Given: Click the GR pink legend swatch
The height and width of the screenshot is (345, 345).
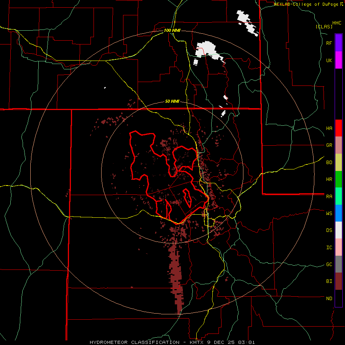Looking at the screenshot, I should click(x=338, y=145).
